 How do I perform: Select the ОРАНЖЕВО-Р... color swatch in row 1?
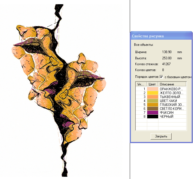tap(153, 89)
